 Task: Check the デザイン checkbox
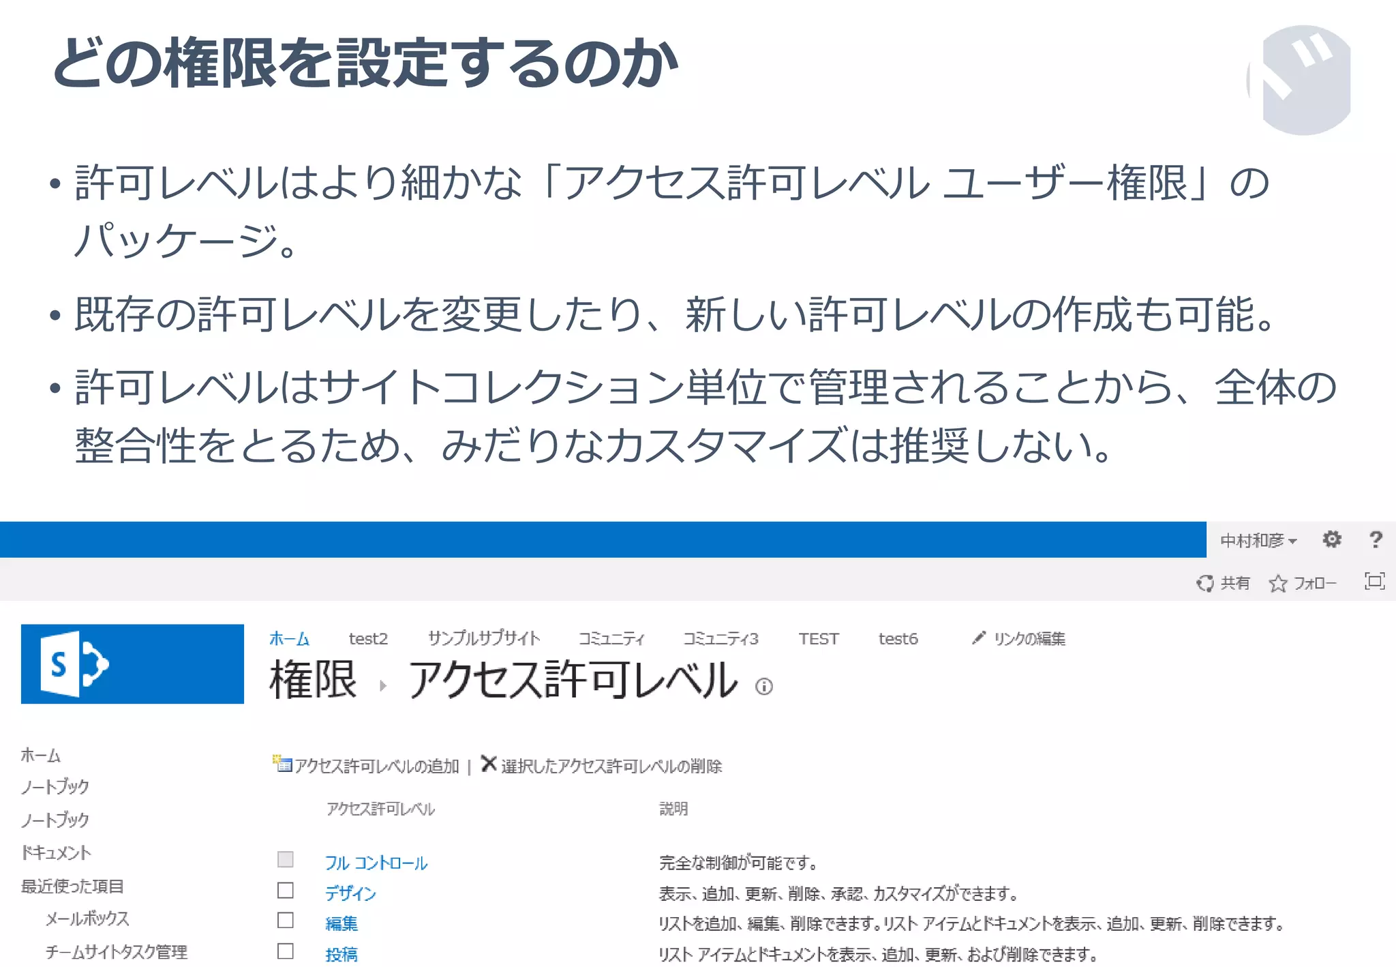coord(286,891)
